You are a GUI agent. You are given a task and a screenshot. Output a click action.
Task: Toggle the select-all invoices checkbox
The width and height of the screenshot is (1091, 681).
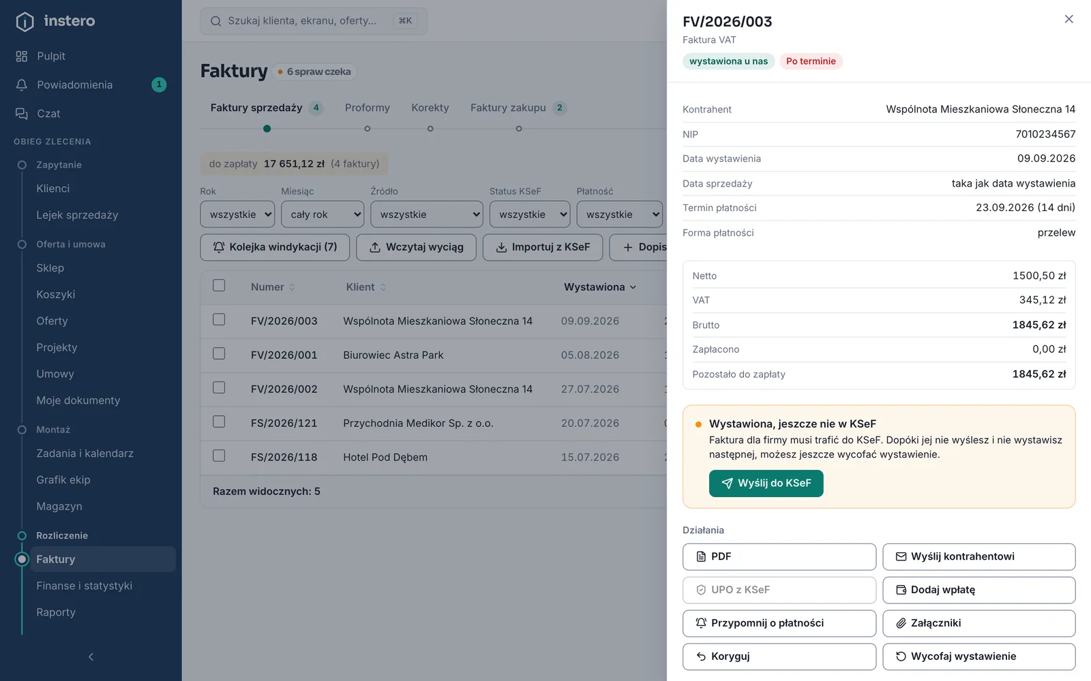tap(219, 286)
